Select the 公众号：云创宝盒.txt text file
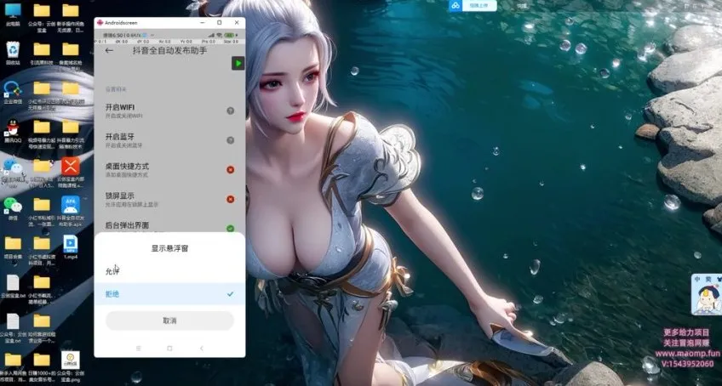This screenshot has width=722, height=386. pos(13,327)
